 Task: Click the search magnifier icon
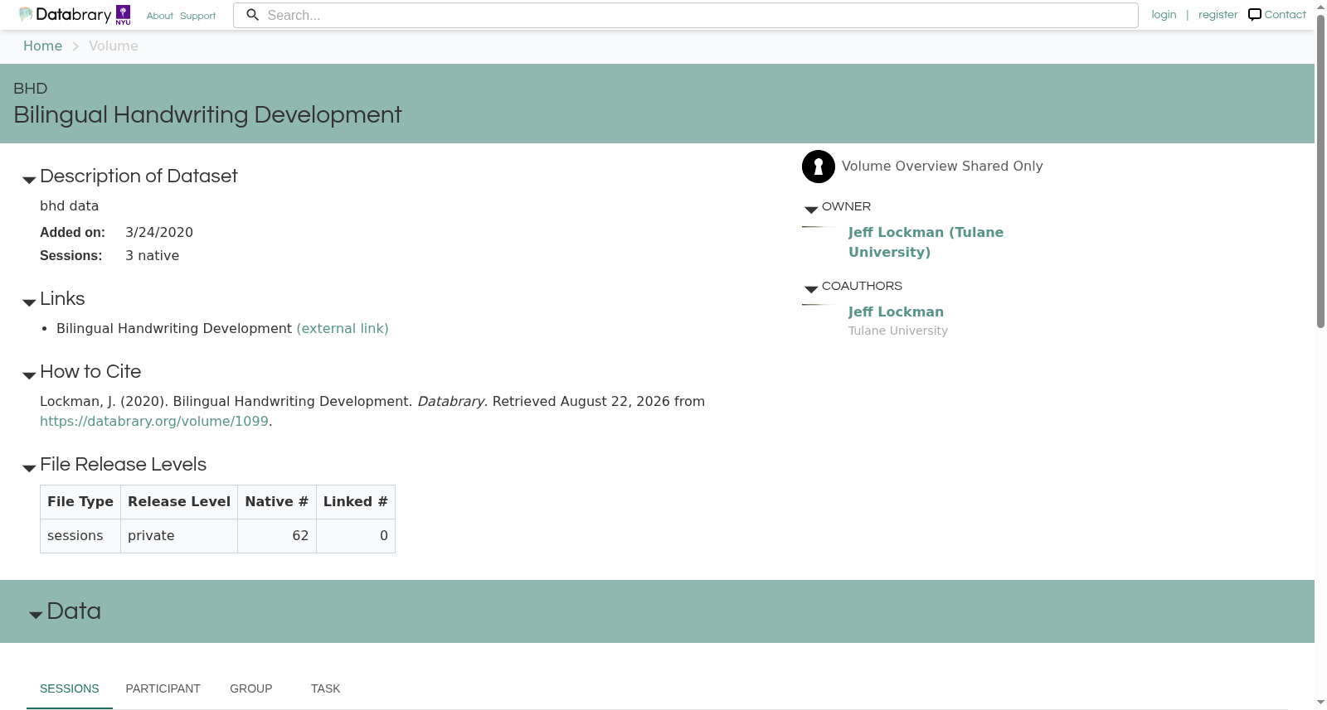(253, 15)
